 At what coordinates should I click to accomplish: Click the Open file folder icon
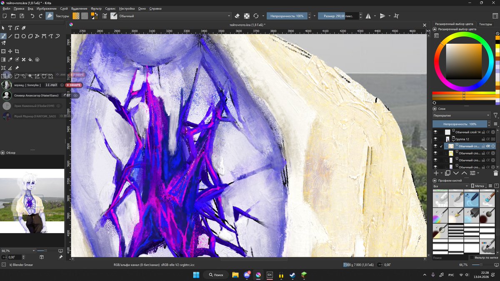pos(13,16)
